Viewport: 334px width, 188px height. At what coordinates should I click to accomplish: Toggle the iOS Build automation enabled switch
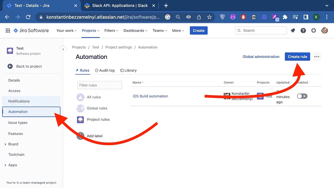pos(302,96)
